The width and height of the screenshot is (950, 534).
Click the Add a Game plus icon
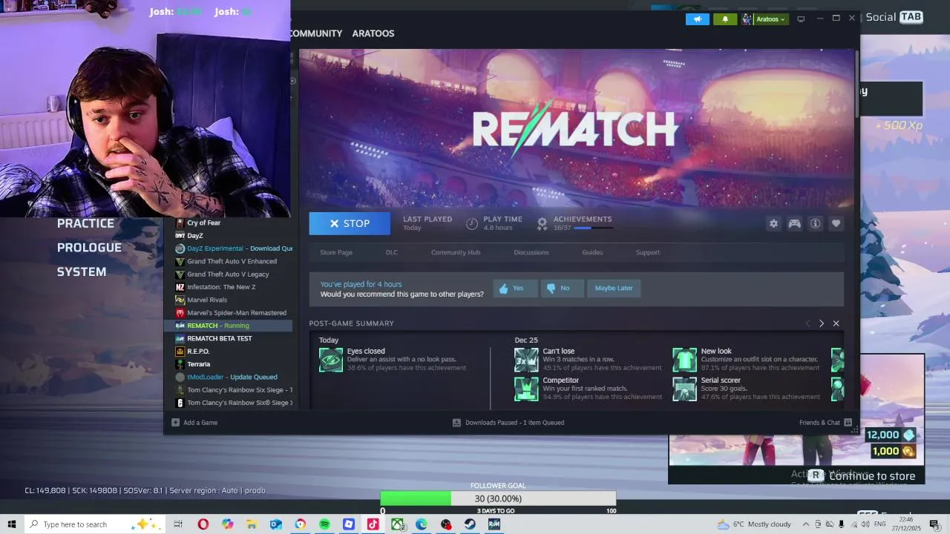coord(175,423)
